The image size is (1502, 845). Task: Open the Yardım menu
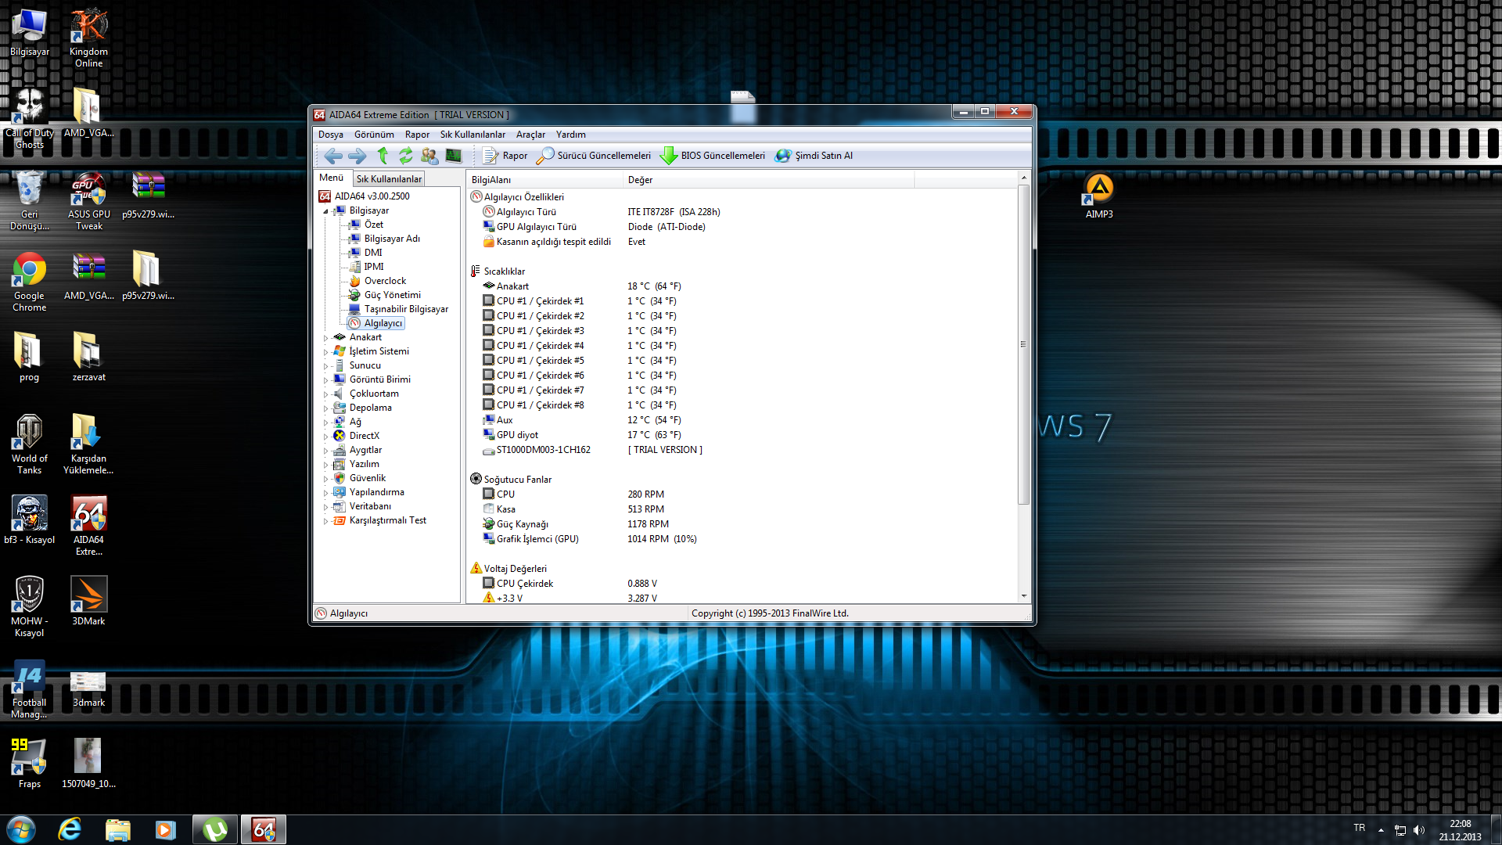click(x=570, y=135)
